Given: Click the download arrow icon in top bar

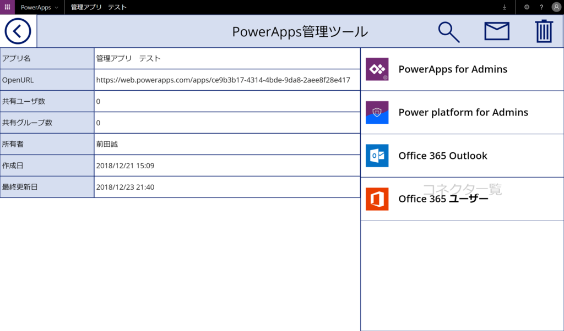Looking at the screenshot, I should pos(505,7).
